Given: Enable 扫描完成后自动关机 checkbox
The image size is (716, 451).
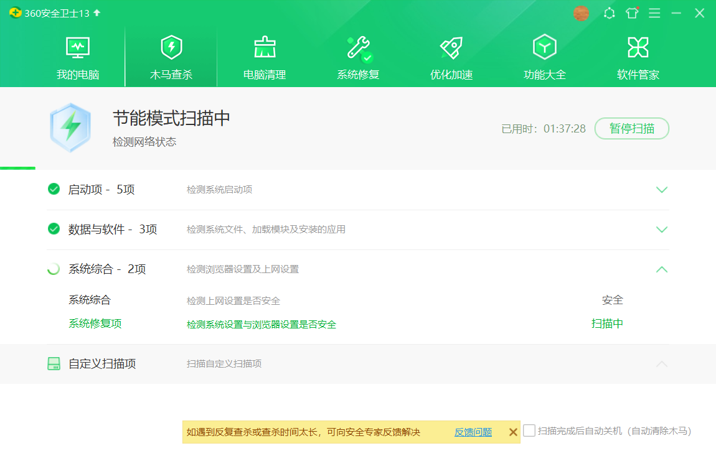Looking at the screenshot, I should 529,430.
